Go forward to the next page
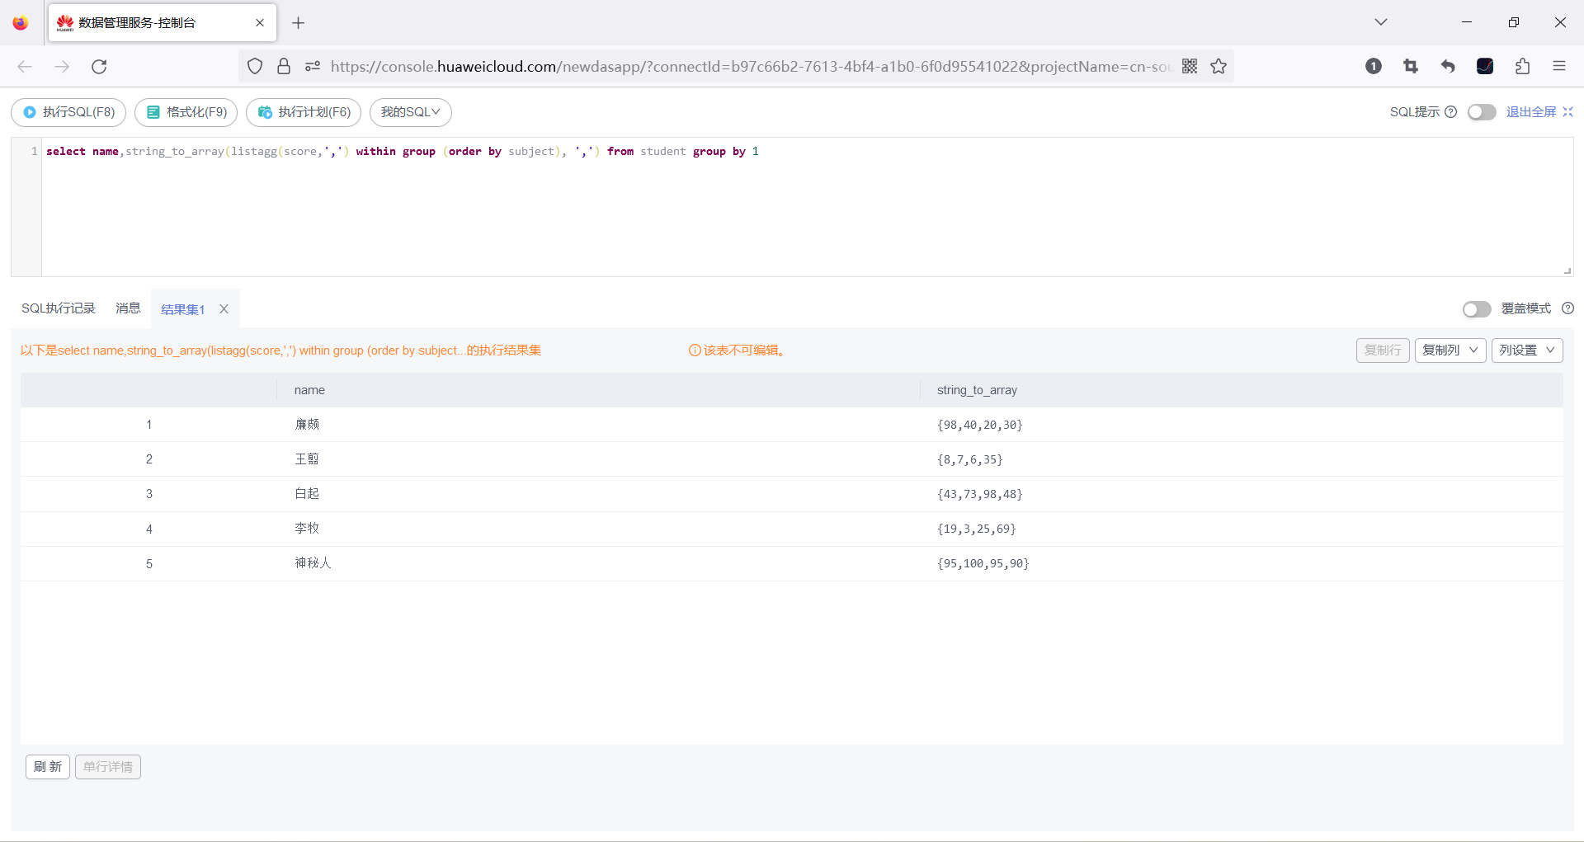This screenshot has width=1584, height=842. (62, 67)
